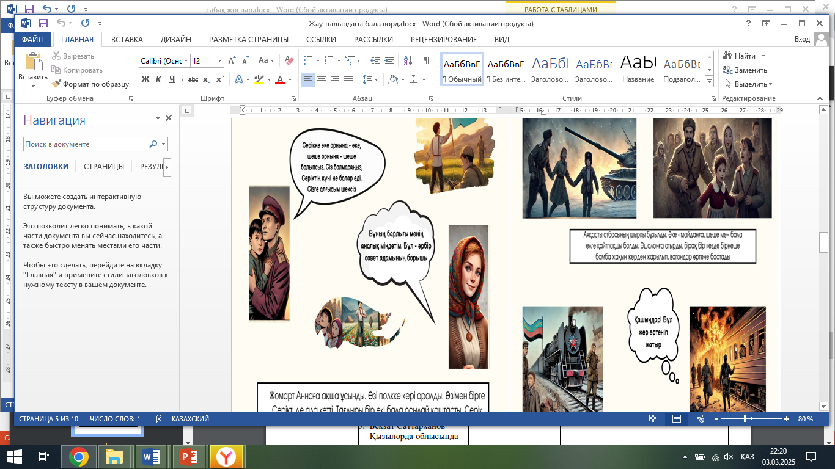
Task: Click the Format Painter brush icon
Action: 57,84
